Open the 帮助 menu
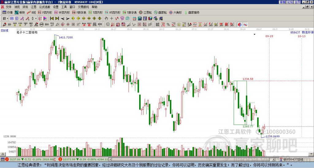The height and width of the screenshot is (168, 314). (94, 7)
